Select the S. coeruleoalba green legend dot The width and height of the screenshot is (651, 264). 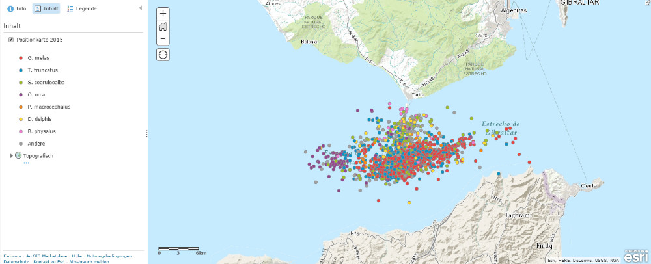(21, 83)
